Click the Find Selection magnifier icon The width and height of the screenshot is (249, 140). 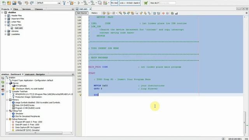[121, 13]
